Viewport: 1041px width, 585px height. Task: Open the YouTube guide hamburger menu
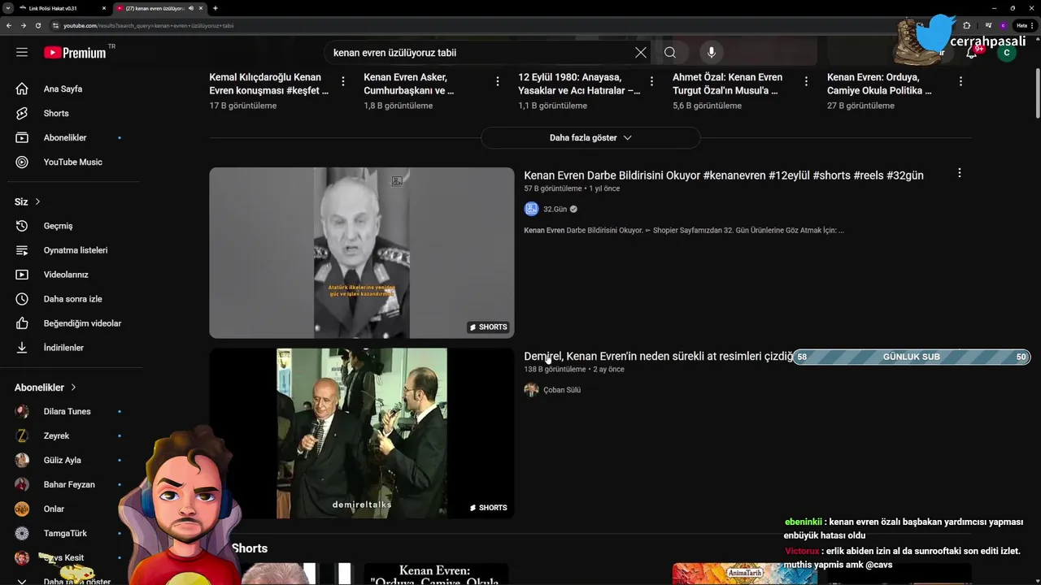(x=22, y=52)
